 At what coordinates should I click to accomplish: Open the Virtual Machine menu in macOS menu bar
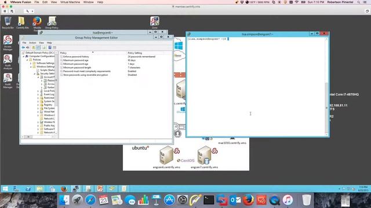point(70,2)
